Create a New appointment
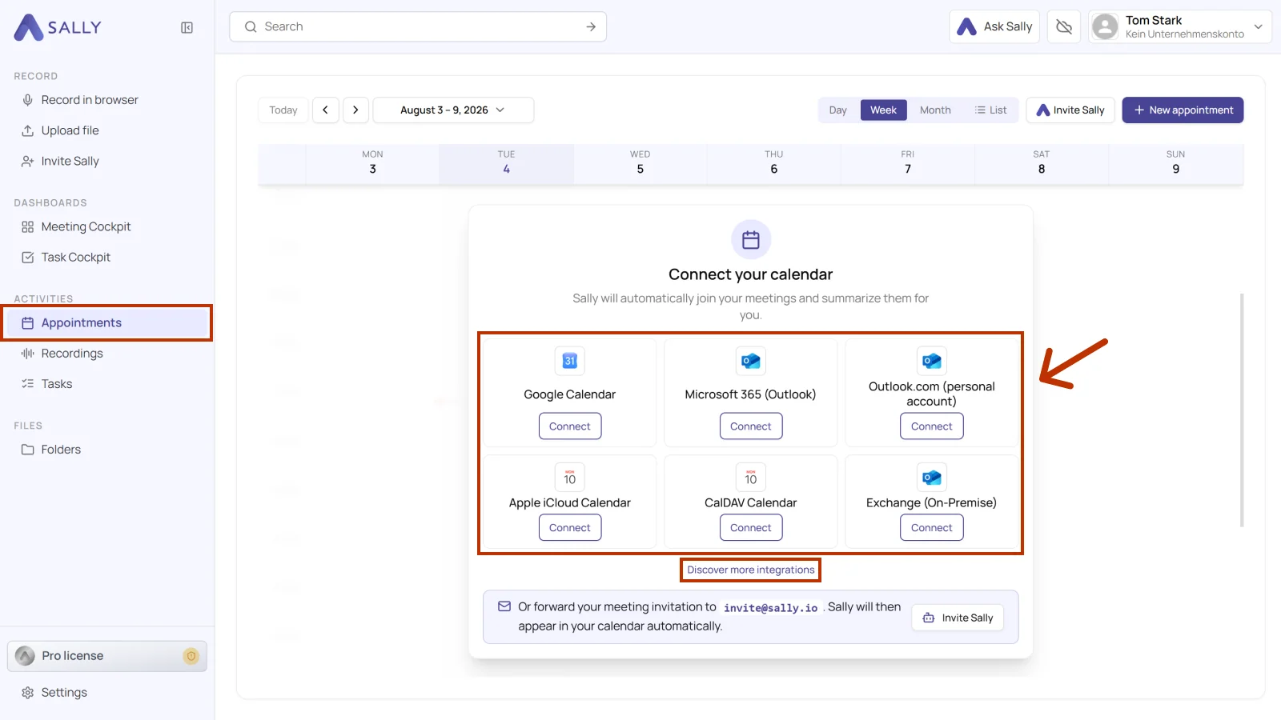Screen dimensions: 1281x720 1183,110
